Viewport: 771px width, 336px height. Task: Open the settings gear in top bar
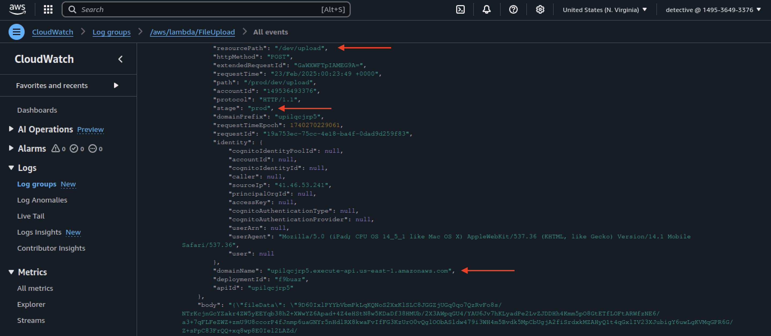[540, 10]
